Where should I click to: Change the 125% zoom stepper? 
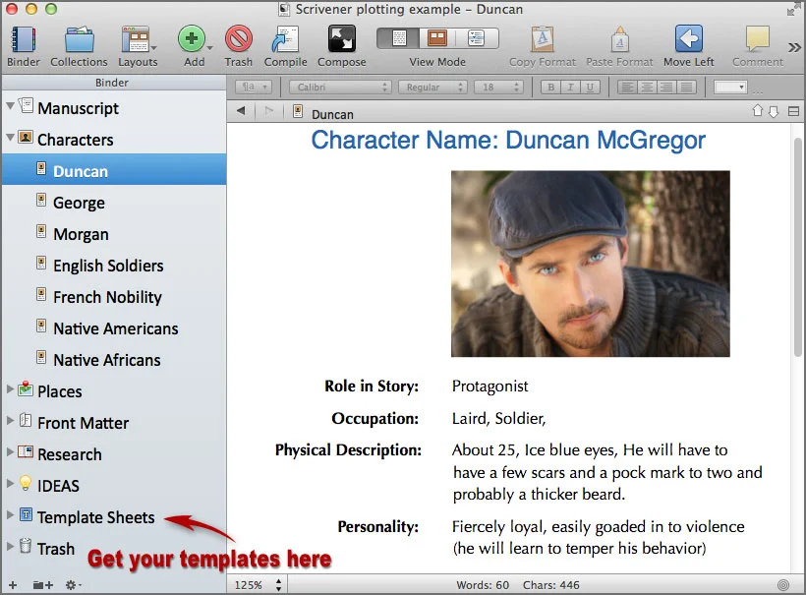278,585
